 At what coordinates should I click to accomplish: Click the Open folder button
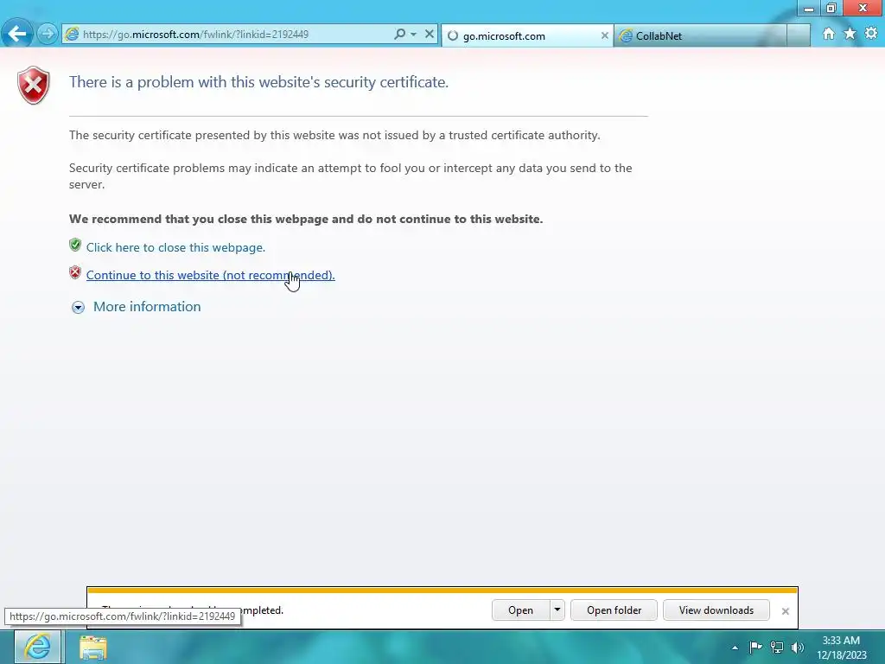(x=614, y=610)
